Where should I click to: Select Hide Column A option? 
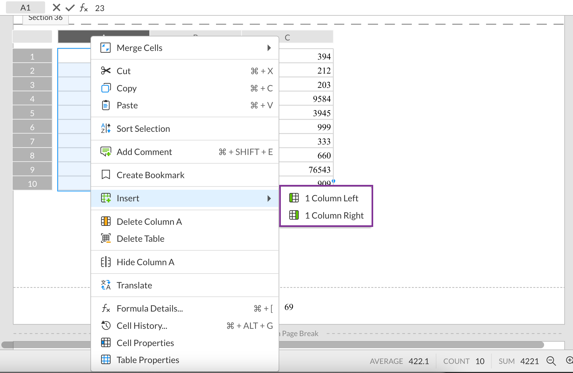(x=145, y=262)
